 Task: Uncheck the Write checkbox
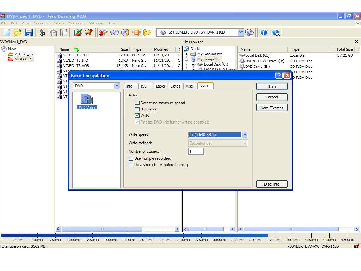click(137, 115)
